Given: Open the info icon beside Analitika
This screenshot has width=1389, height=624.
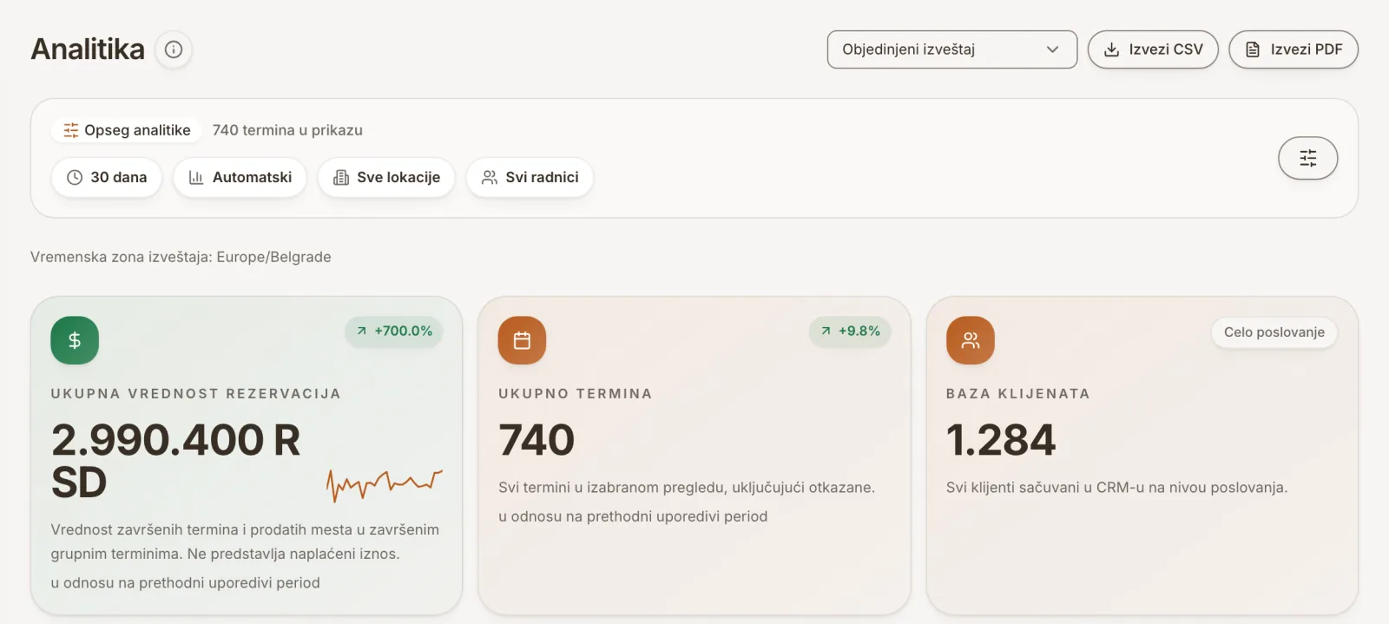Looking at the screenshot, I should 174,49.
